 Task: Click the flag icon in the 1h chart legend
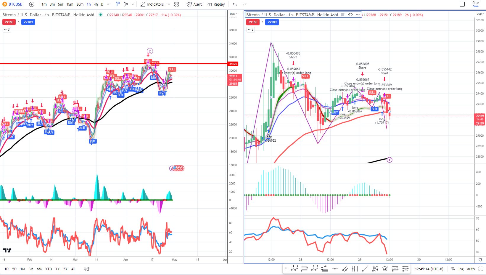click(x=343, y=15)
